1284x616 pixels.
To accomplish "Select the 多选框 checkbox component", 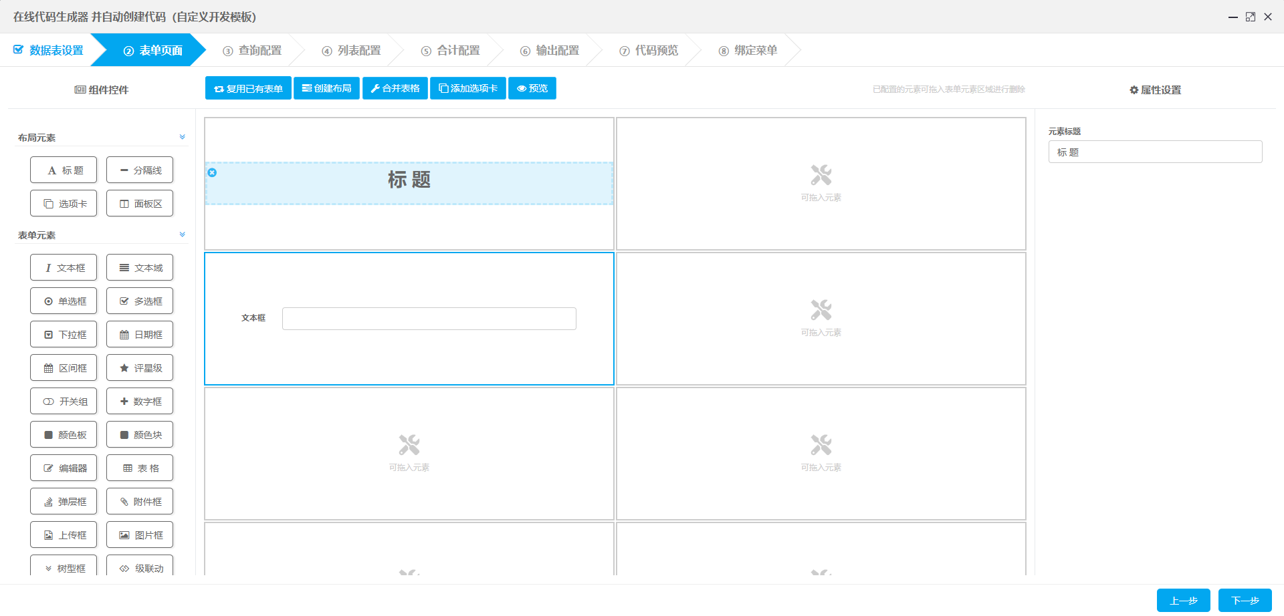I will [x=140, y=301].
